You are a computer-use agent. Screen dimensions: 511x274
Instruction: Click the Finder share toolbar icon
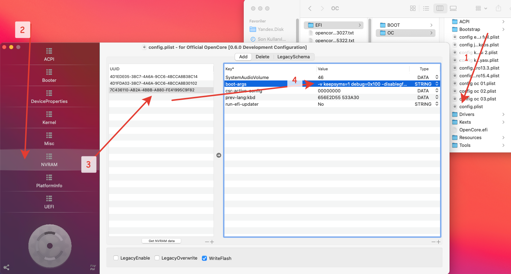pos(498,8)
